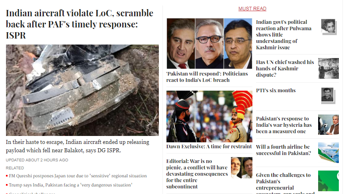This screenshot has height=194, width=346.
Task: Open 'Has UN chief washed his hands' article
Action: pyautogui.click(x=285, y=68)
